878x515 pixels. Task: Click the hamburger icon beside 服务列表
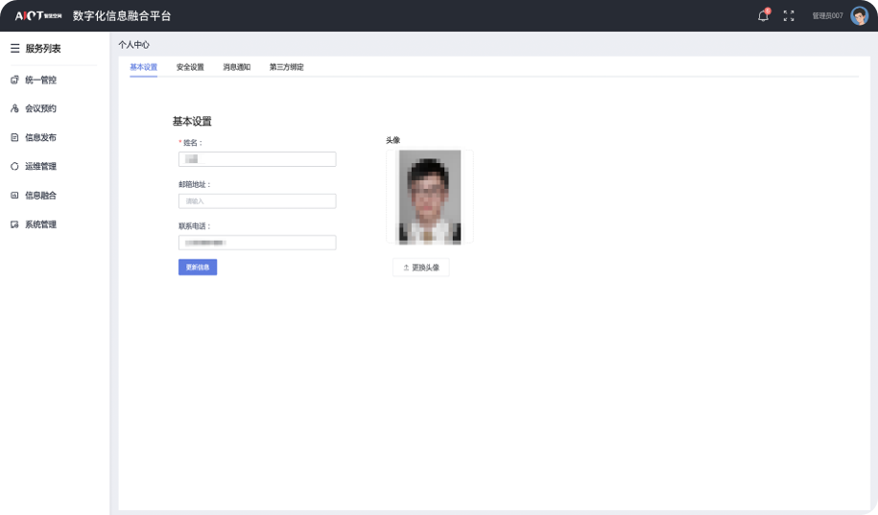point(14,48)
